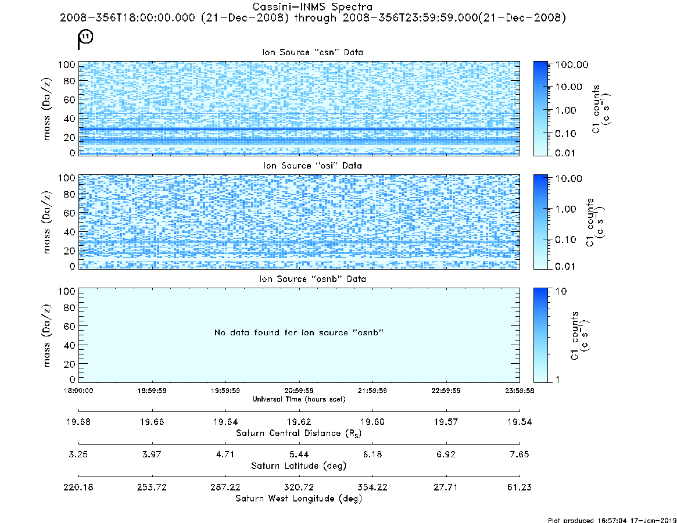
Task: Click the 3.97 latitude value
Action: click(152, 454)
